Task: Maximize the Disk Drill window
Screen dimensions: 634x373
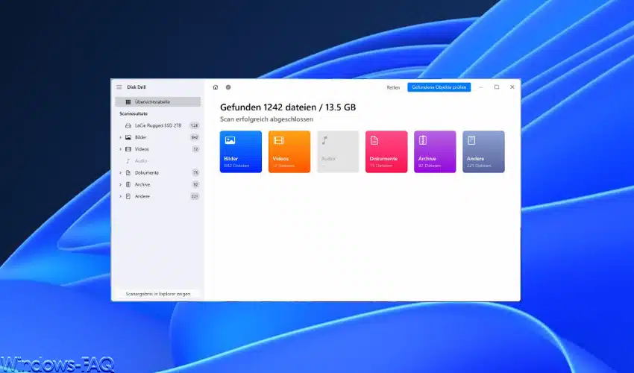Action: pos(497,87)
